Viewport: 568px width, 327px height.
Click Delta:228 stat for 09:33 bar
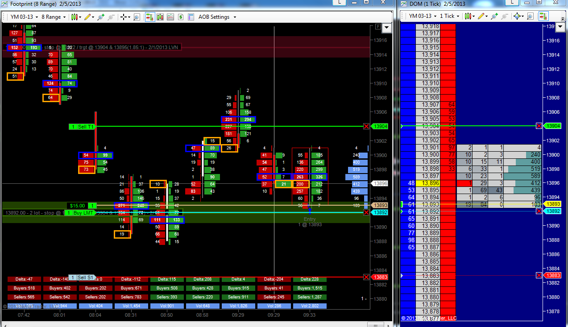coord(309,279)
